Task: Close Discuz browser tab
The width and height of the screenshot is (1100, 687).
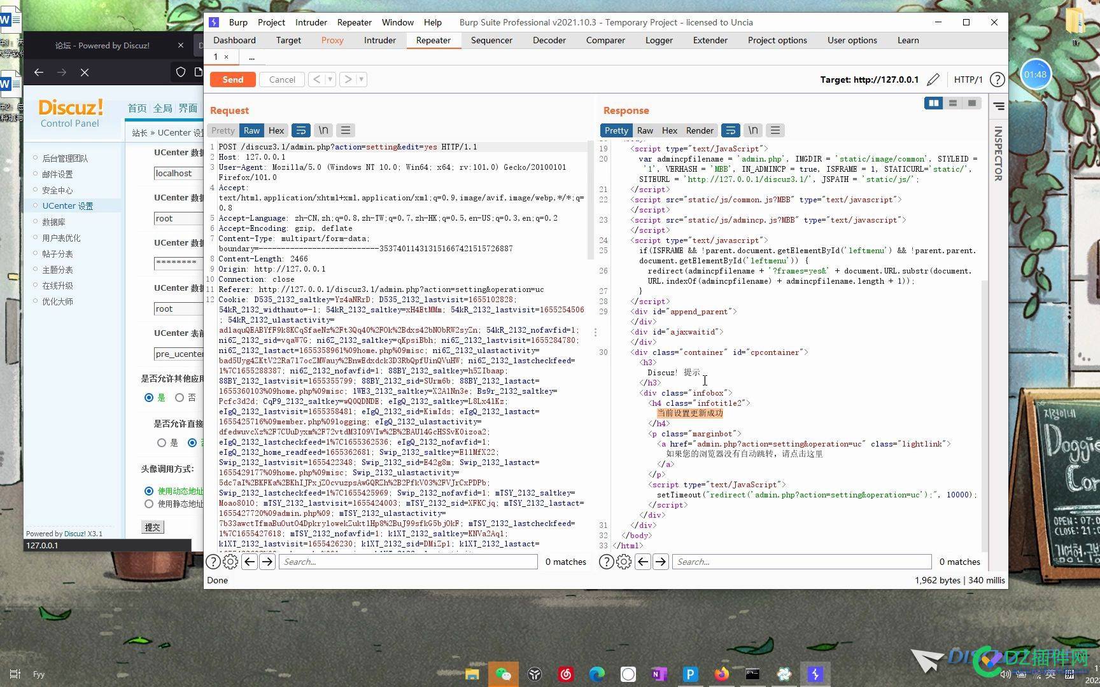Action: 180,46
